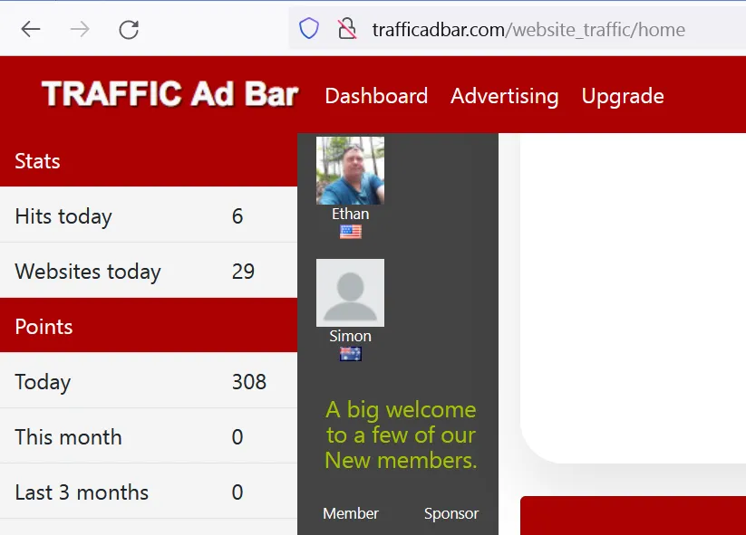Click the Today points value 308
Image resolution: width=746 pixels, height=535 pixels.
[x=249, y=382]
